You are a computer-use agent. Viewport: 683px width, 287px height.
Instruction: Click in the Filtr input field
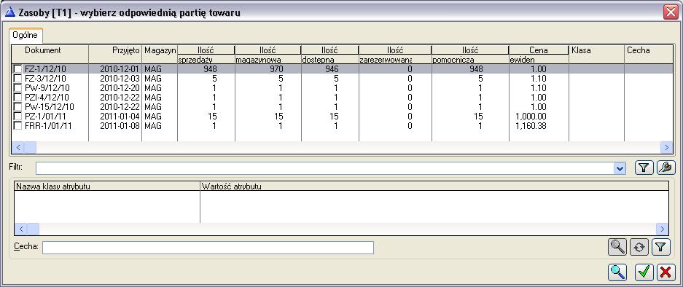pos(325,168)
